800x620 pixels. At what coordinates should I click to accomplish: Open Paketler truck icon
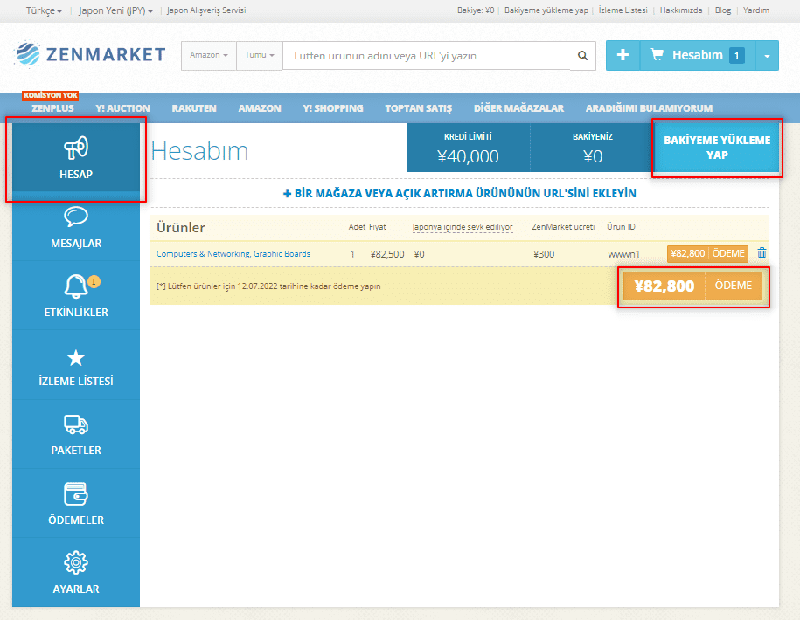coord(76,424)
